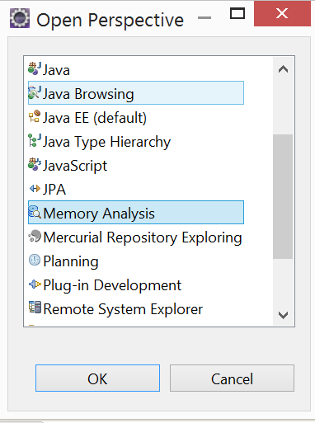The height and width of the screenshot is (423, 315).
Task: Click the Java Type Hierarchy icon
Action: 35,140
